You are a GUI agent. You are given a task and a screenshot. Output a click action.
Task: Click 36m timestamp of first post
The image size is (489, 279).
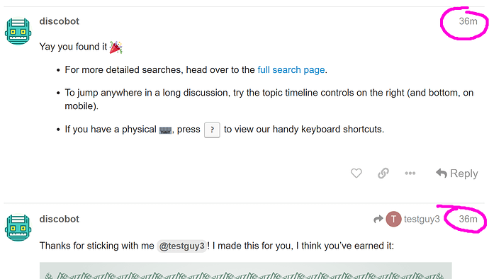pos(468,21)
